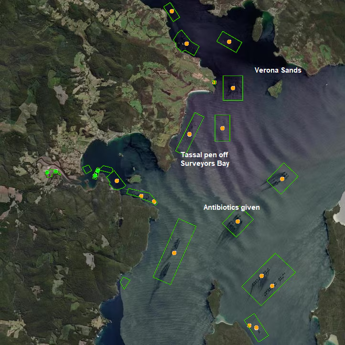
Task: Click upper orange marker in large southeast pen
Action: click(x=261, y=276)
